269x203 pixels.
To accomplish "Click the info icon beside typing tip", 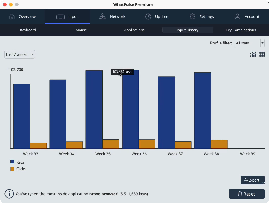I will 9,194.
